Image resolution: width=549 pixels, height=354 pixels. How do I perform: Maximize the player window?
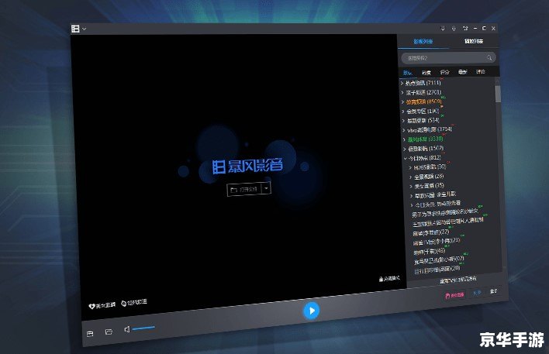[484, 29]
